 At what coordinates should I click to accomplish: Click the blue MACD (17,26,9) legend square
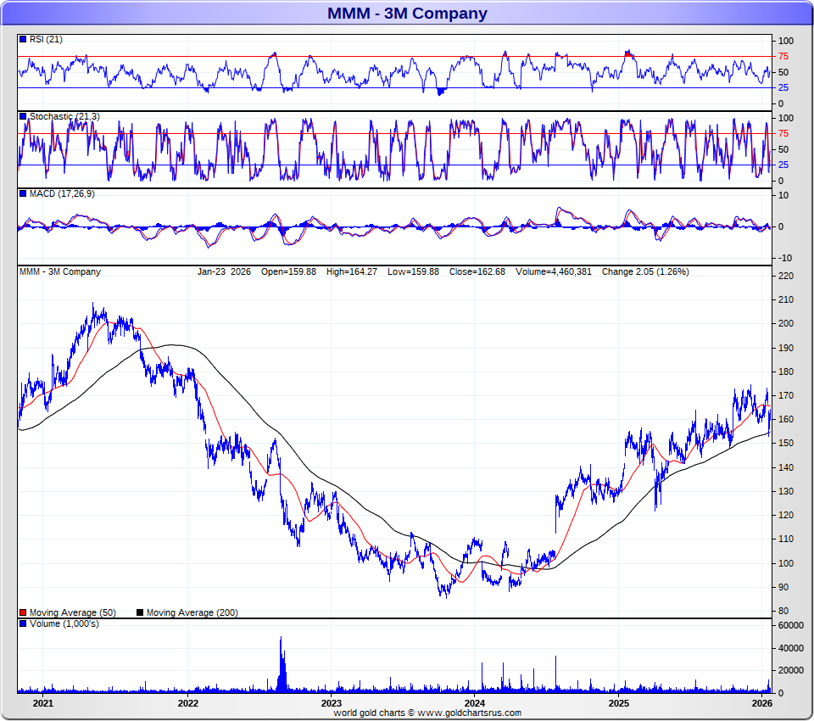[23, 194]
